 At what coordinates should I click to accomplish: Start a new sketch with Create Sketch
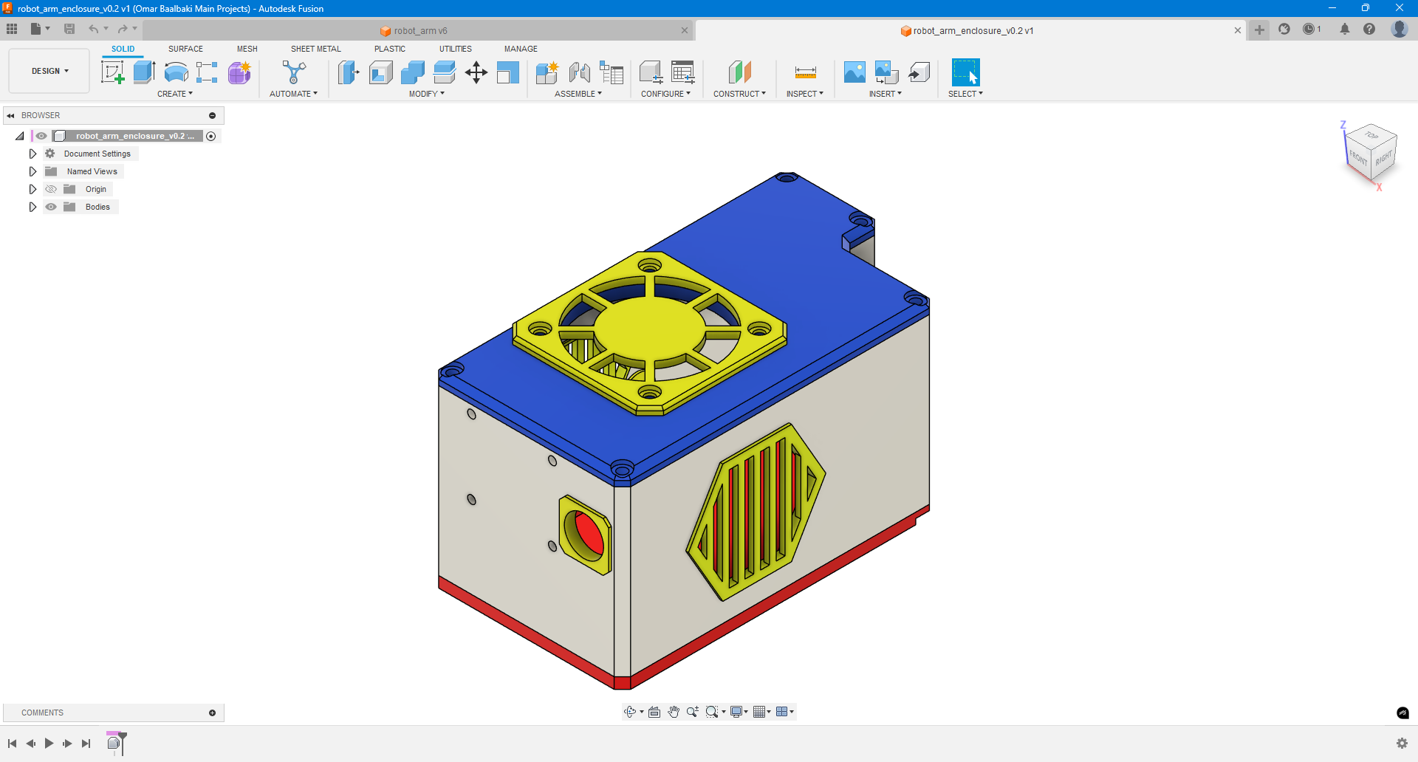click(112, 72)
